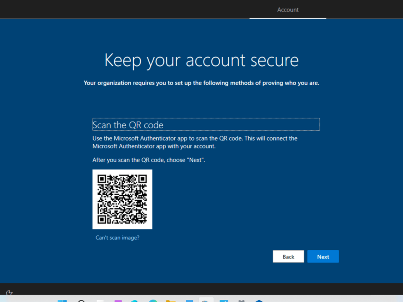Open the pink app icon on the taskbar
The width and height of the screenshot is (403, 302).
(x=118, y=300)
